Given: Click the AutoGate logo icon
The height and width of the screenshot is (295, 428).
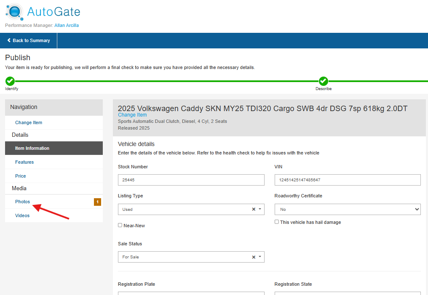Looking at the screenshot, I should tap(14, 11).
